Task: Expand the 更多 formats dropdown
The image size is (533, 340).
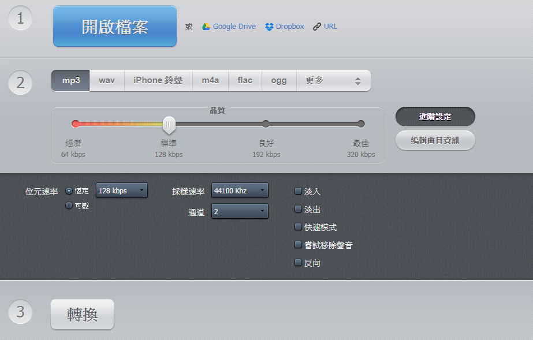Action: [333, 80]
